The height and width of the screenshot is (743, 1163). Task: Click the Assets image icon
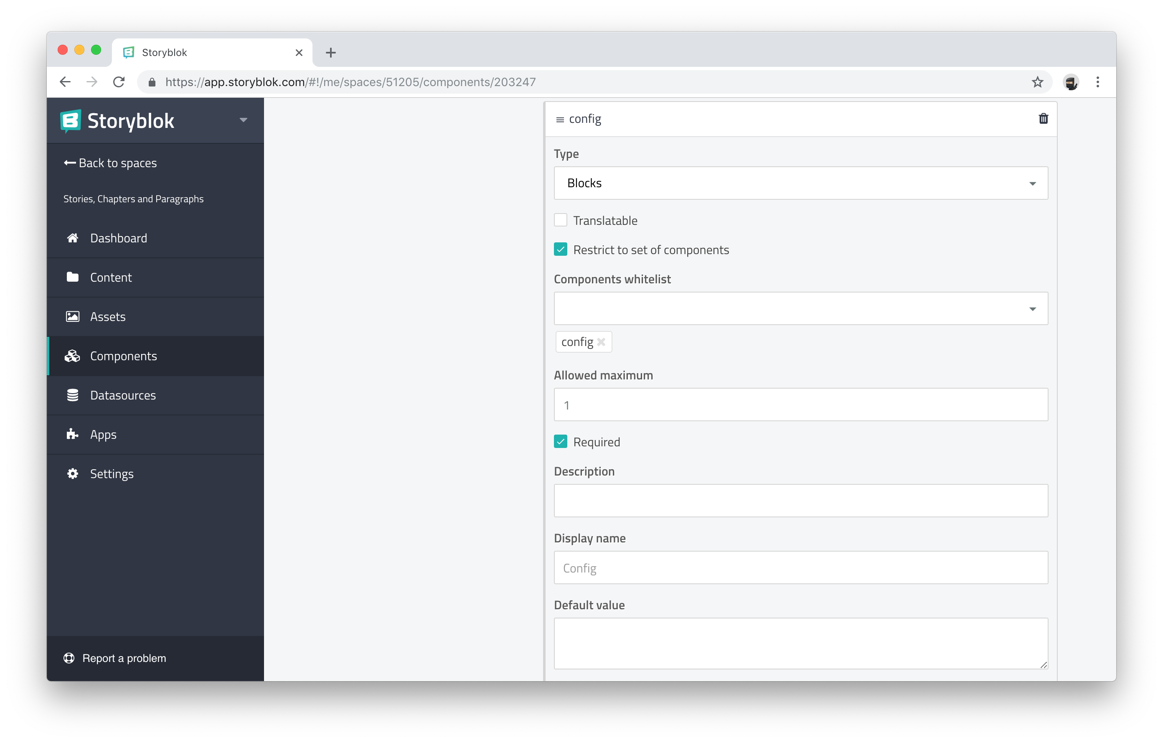click(72, 316)
